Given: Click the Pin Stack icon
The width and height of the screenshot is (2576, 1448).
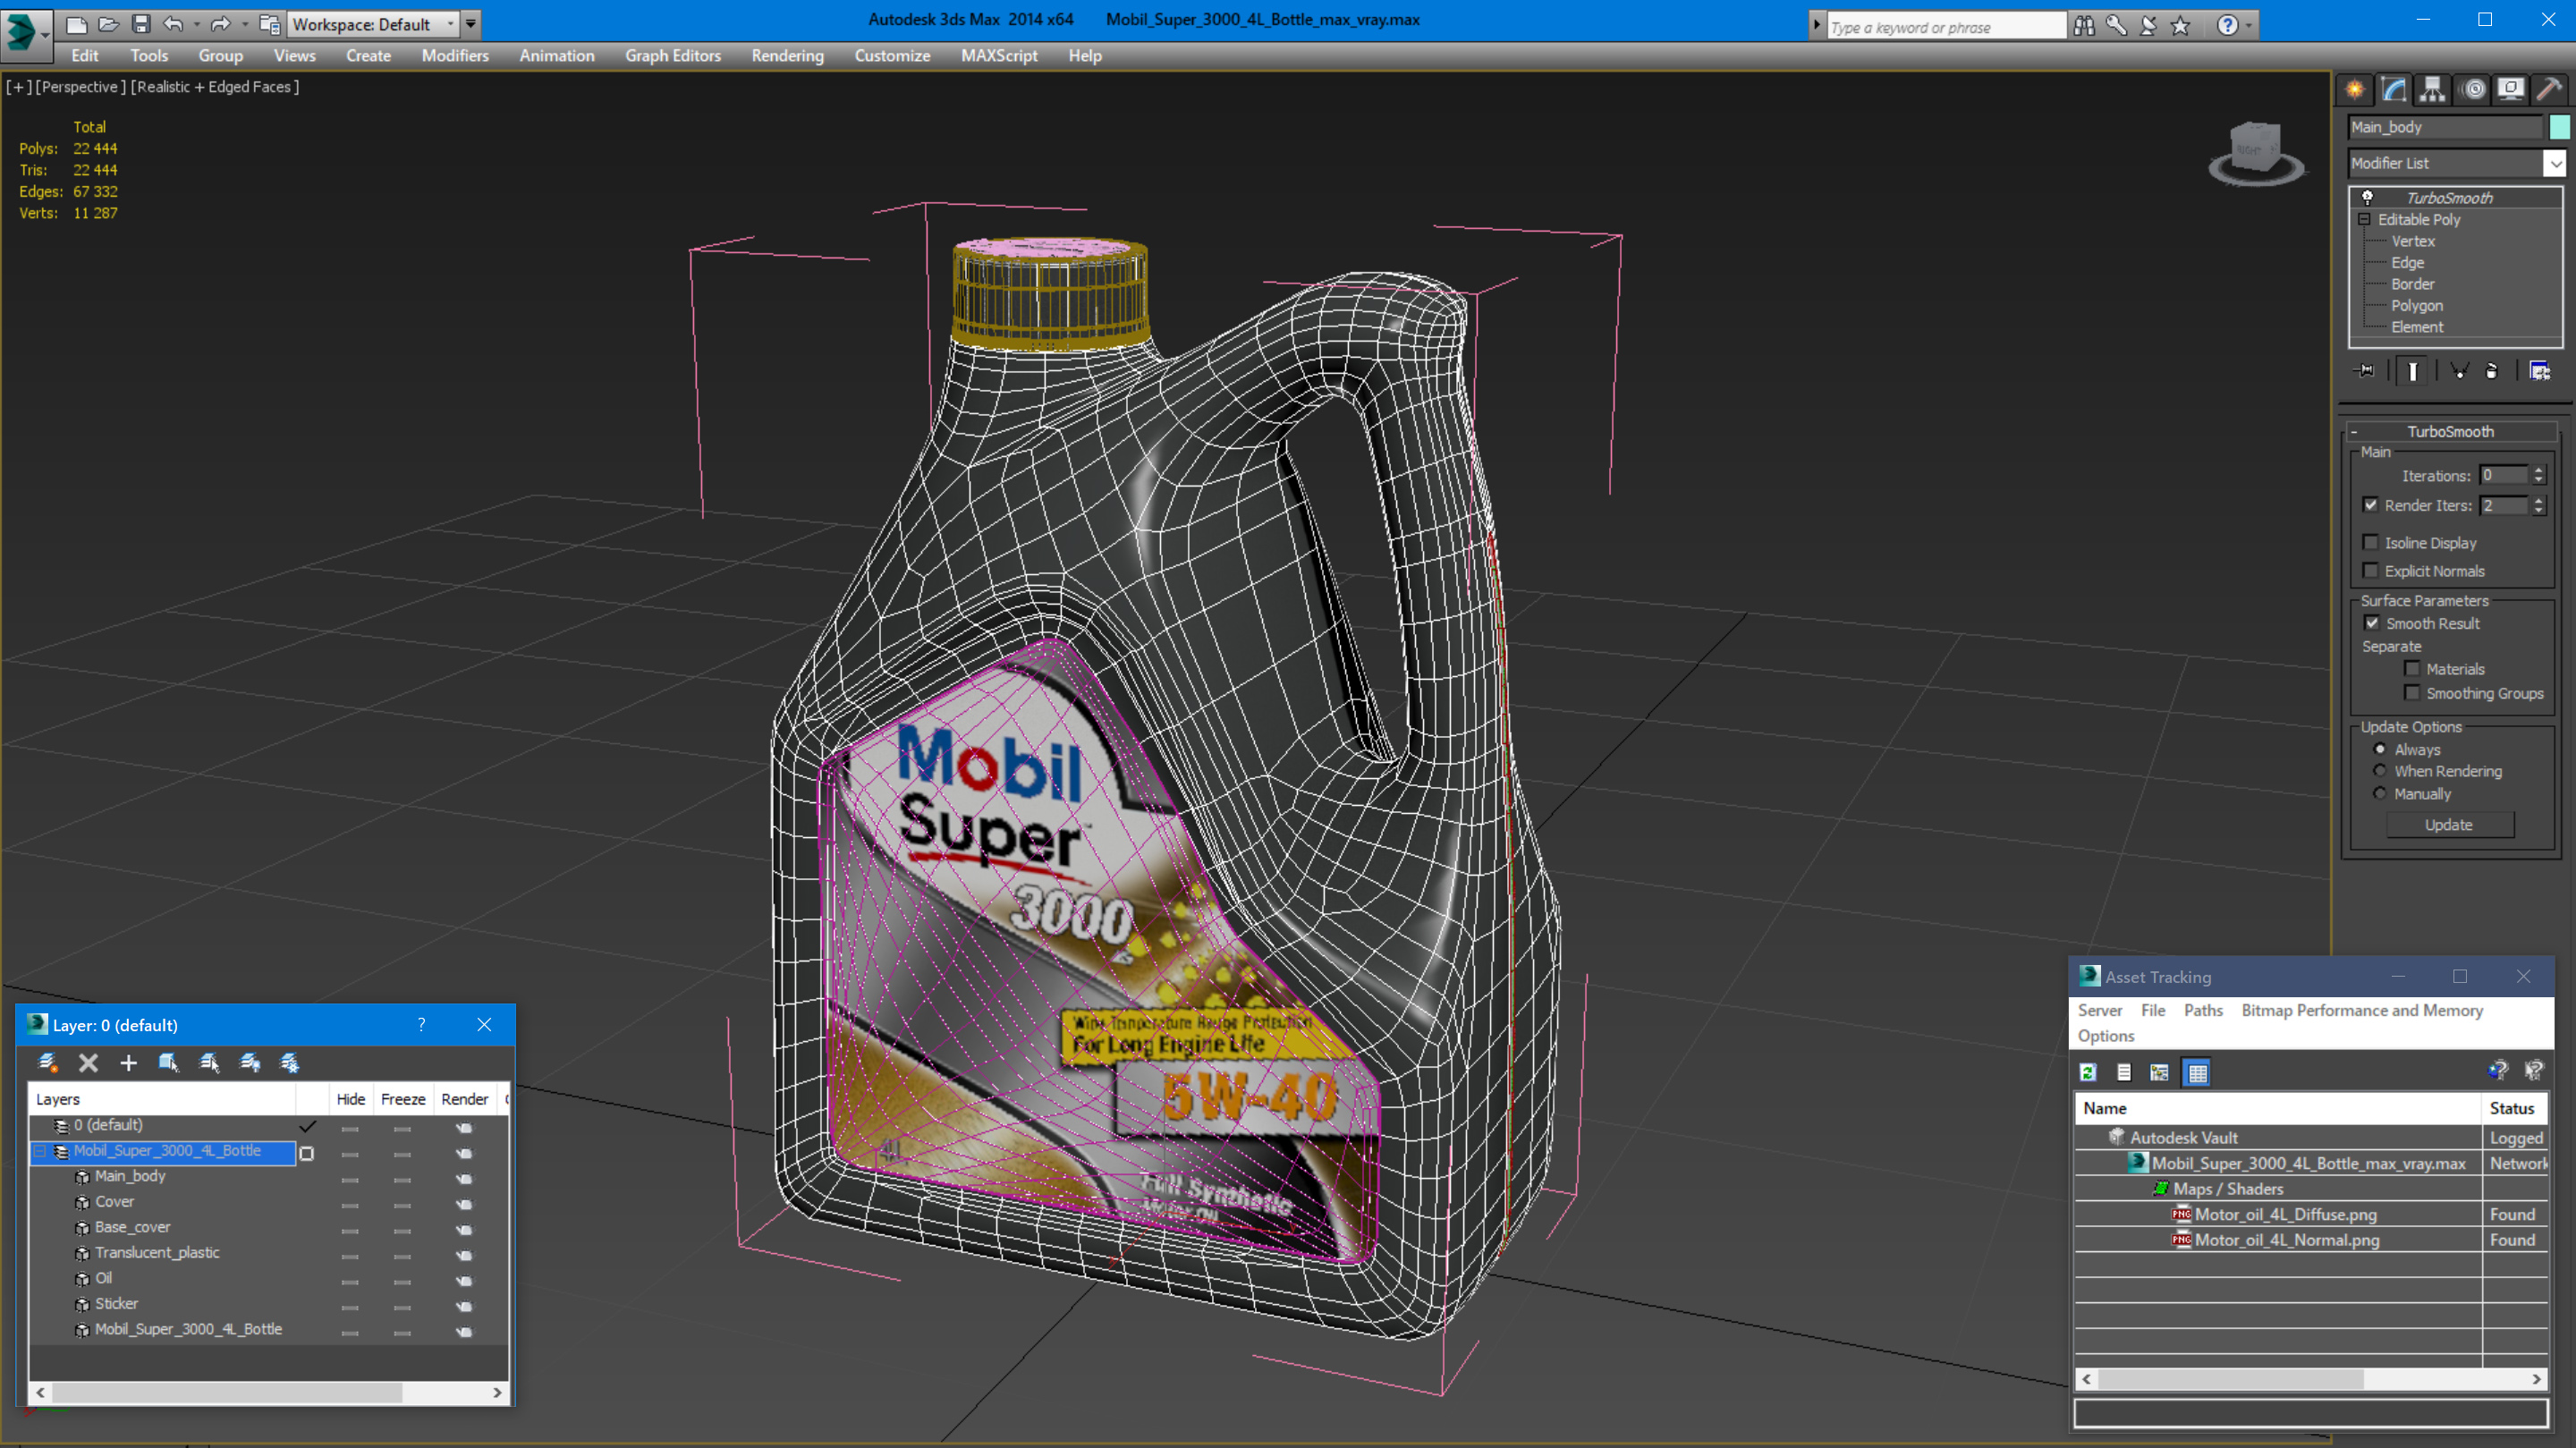Looking at the screenshot, I should click(2366, 371).
